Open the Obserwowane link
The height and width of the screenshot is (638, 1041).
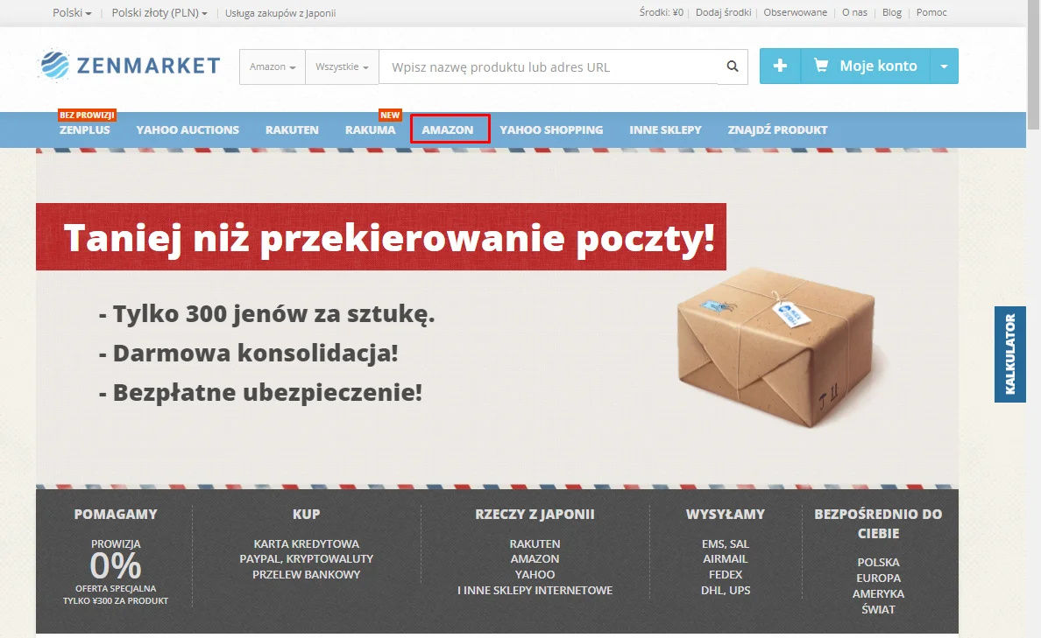point(795,13)
